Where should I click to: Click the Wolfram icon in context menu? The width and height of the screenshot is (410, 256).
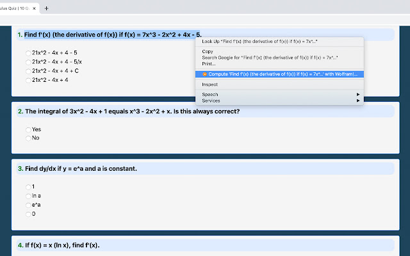204,74
